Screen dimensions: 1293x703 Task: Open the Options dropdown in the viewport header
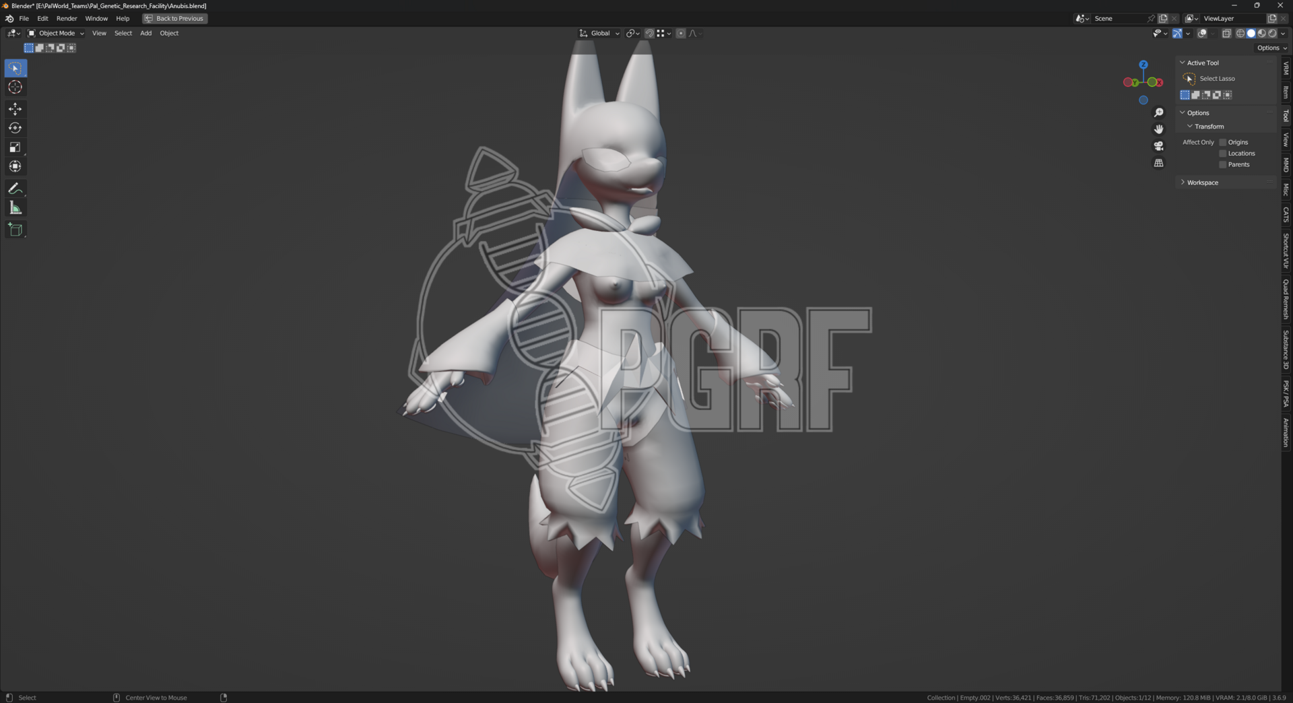1271,48
